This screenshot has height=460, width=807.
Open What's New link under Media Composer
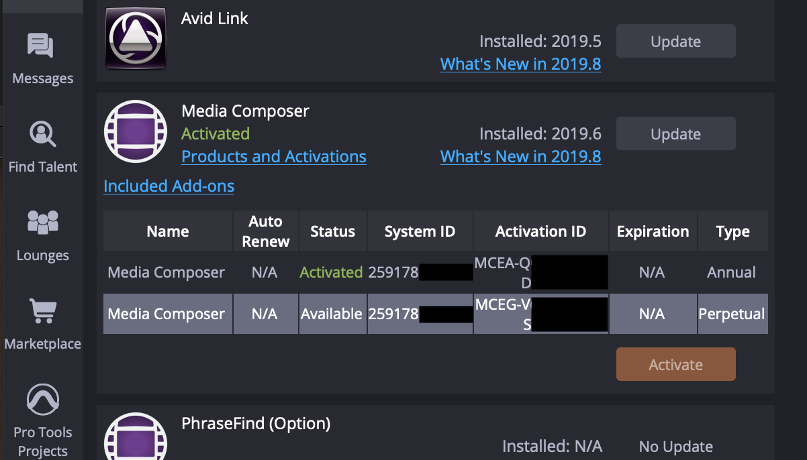[x=520, y=157]
